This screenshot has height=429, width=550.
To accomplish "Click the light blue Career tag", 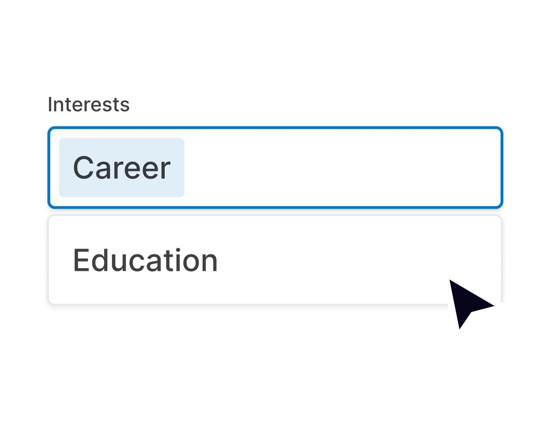I will pyautogui.click(x=122, y=168).
